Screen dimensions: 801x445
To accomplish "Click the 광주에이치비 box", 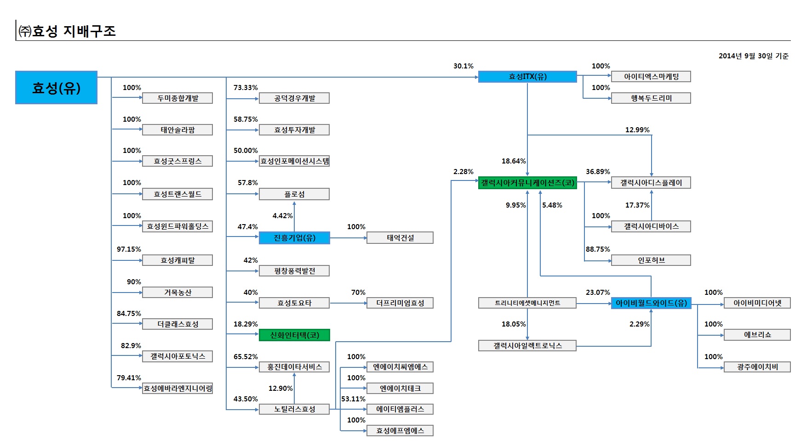I will 757,367.
